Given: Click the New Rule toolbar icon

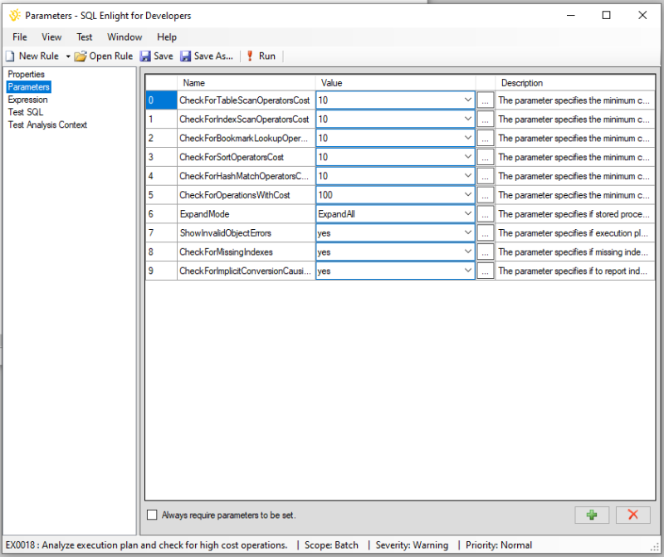Looking at the screenshot, I should 10,56.
